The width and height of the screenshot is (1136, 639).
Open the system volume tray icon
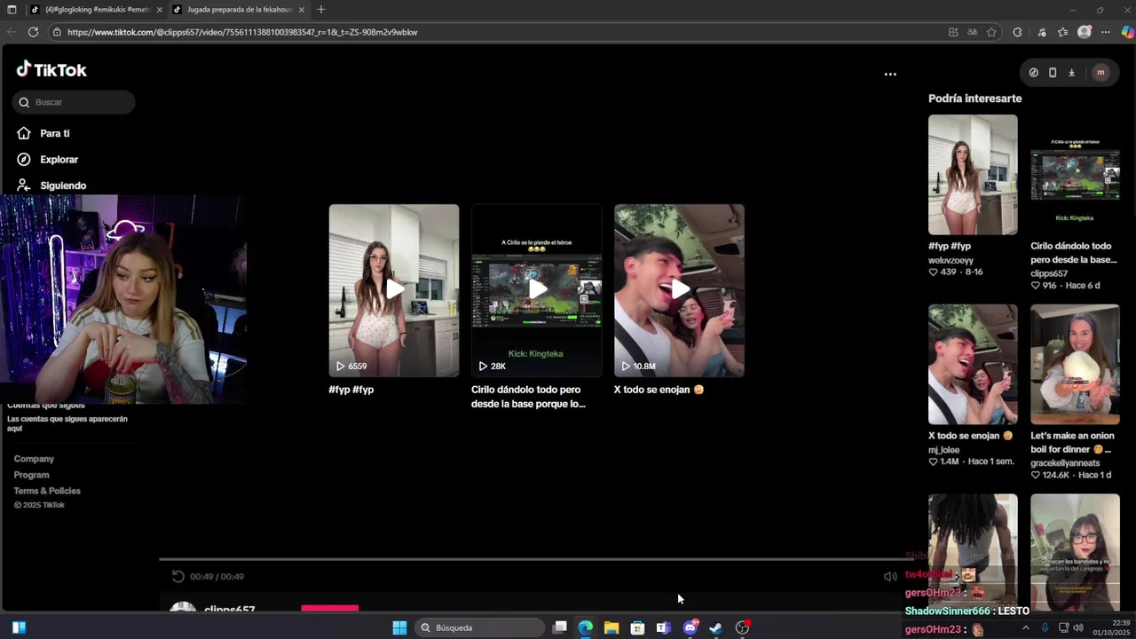click(x=1077, y=627)
